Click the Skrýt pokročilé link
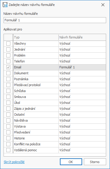The height and width of the screenshot is (169, 110). tap(14, 162)
